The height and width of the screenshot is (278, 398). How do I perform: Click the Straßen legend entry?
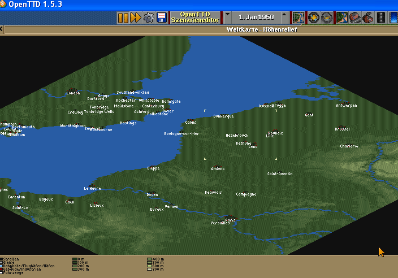[x=11, y=259]
